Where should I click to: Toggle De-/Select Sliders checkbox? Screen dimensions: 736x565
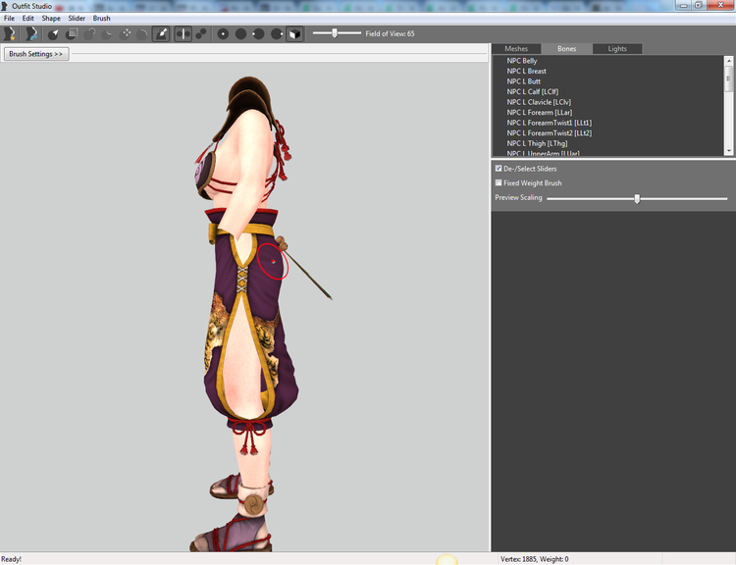tap(499, 168)
